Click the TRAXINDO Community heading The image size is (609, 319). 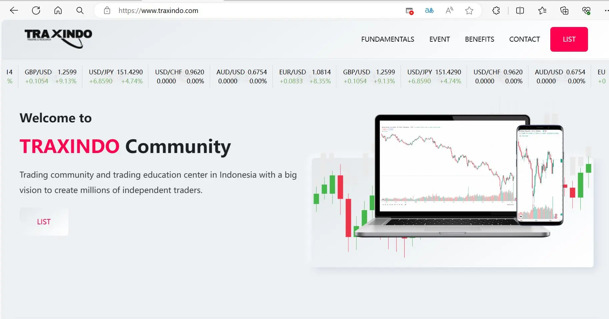pyautogui.click(x=125, y=146)
